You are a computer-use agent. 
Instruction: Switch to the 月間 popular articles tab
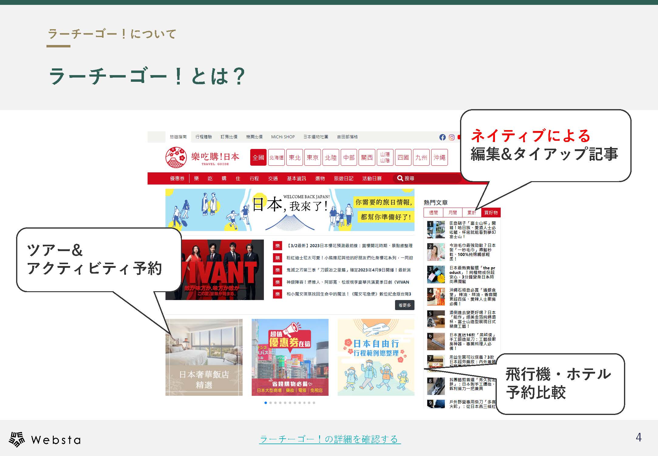click(452, 212)
